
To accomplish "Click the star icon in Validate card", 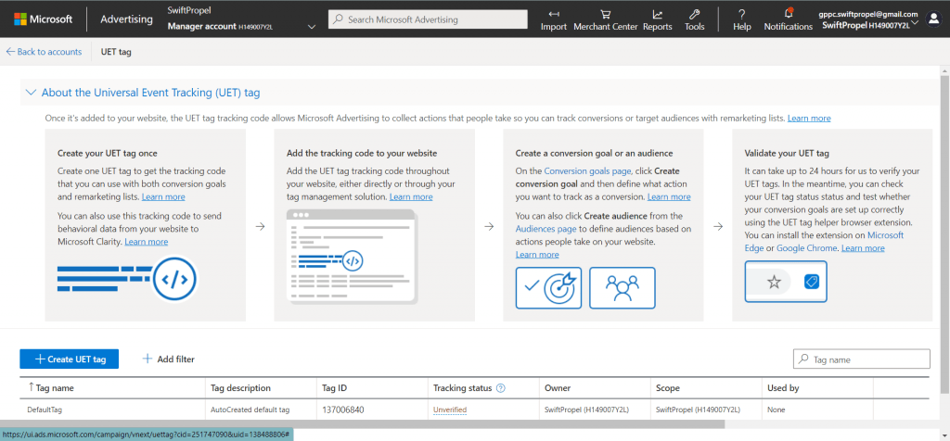I will tap(774, 282).
